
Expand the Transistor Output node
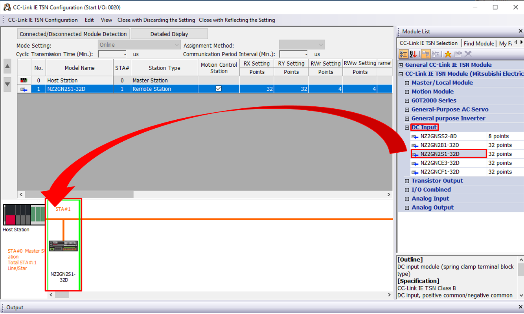pyautogui.click(x=407, y=181)
